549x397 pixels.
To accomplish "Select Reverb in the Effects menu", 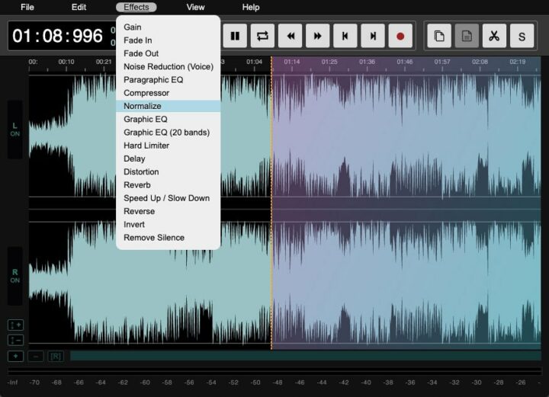I will (x=137, y=185).
